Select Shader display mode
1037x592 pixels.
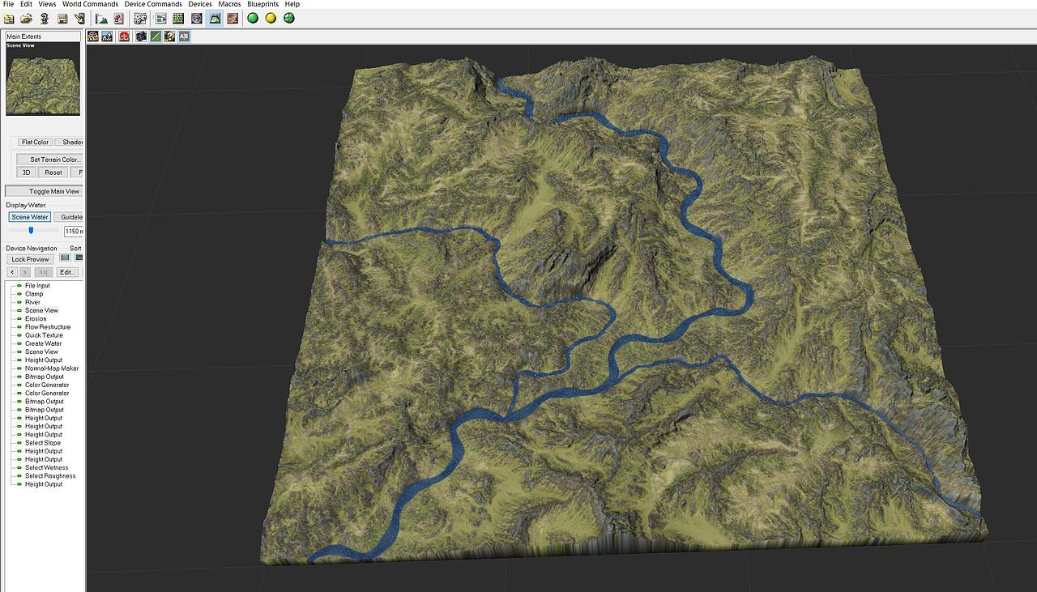pyautogui.click(x=70, y=142)
